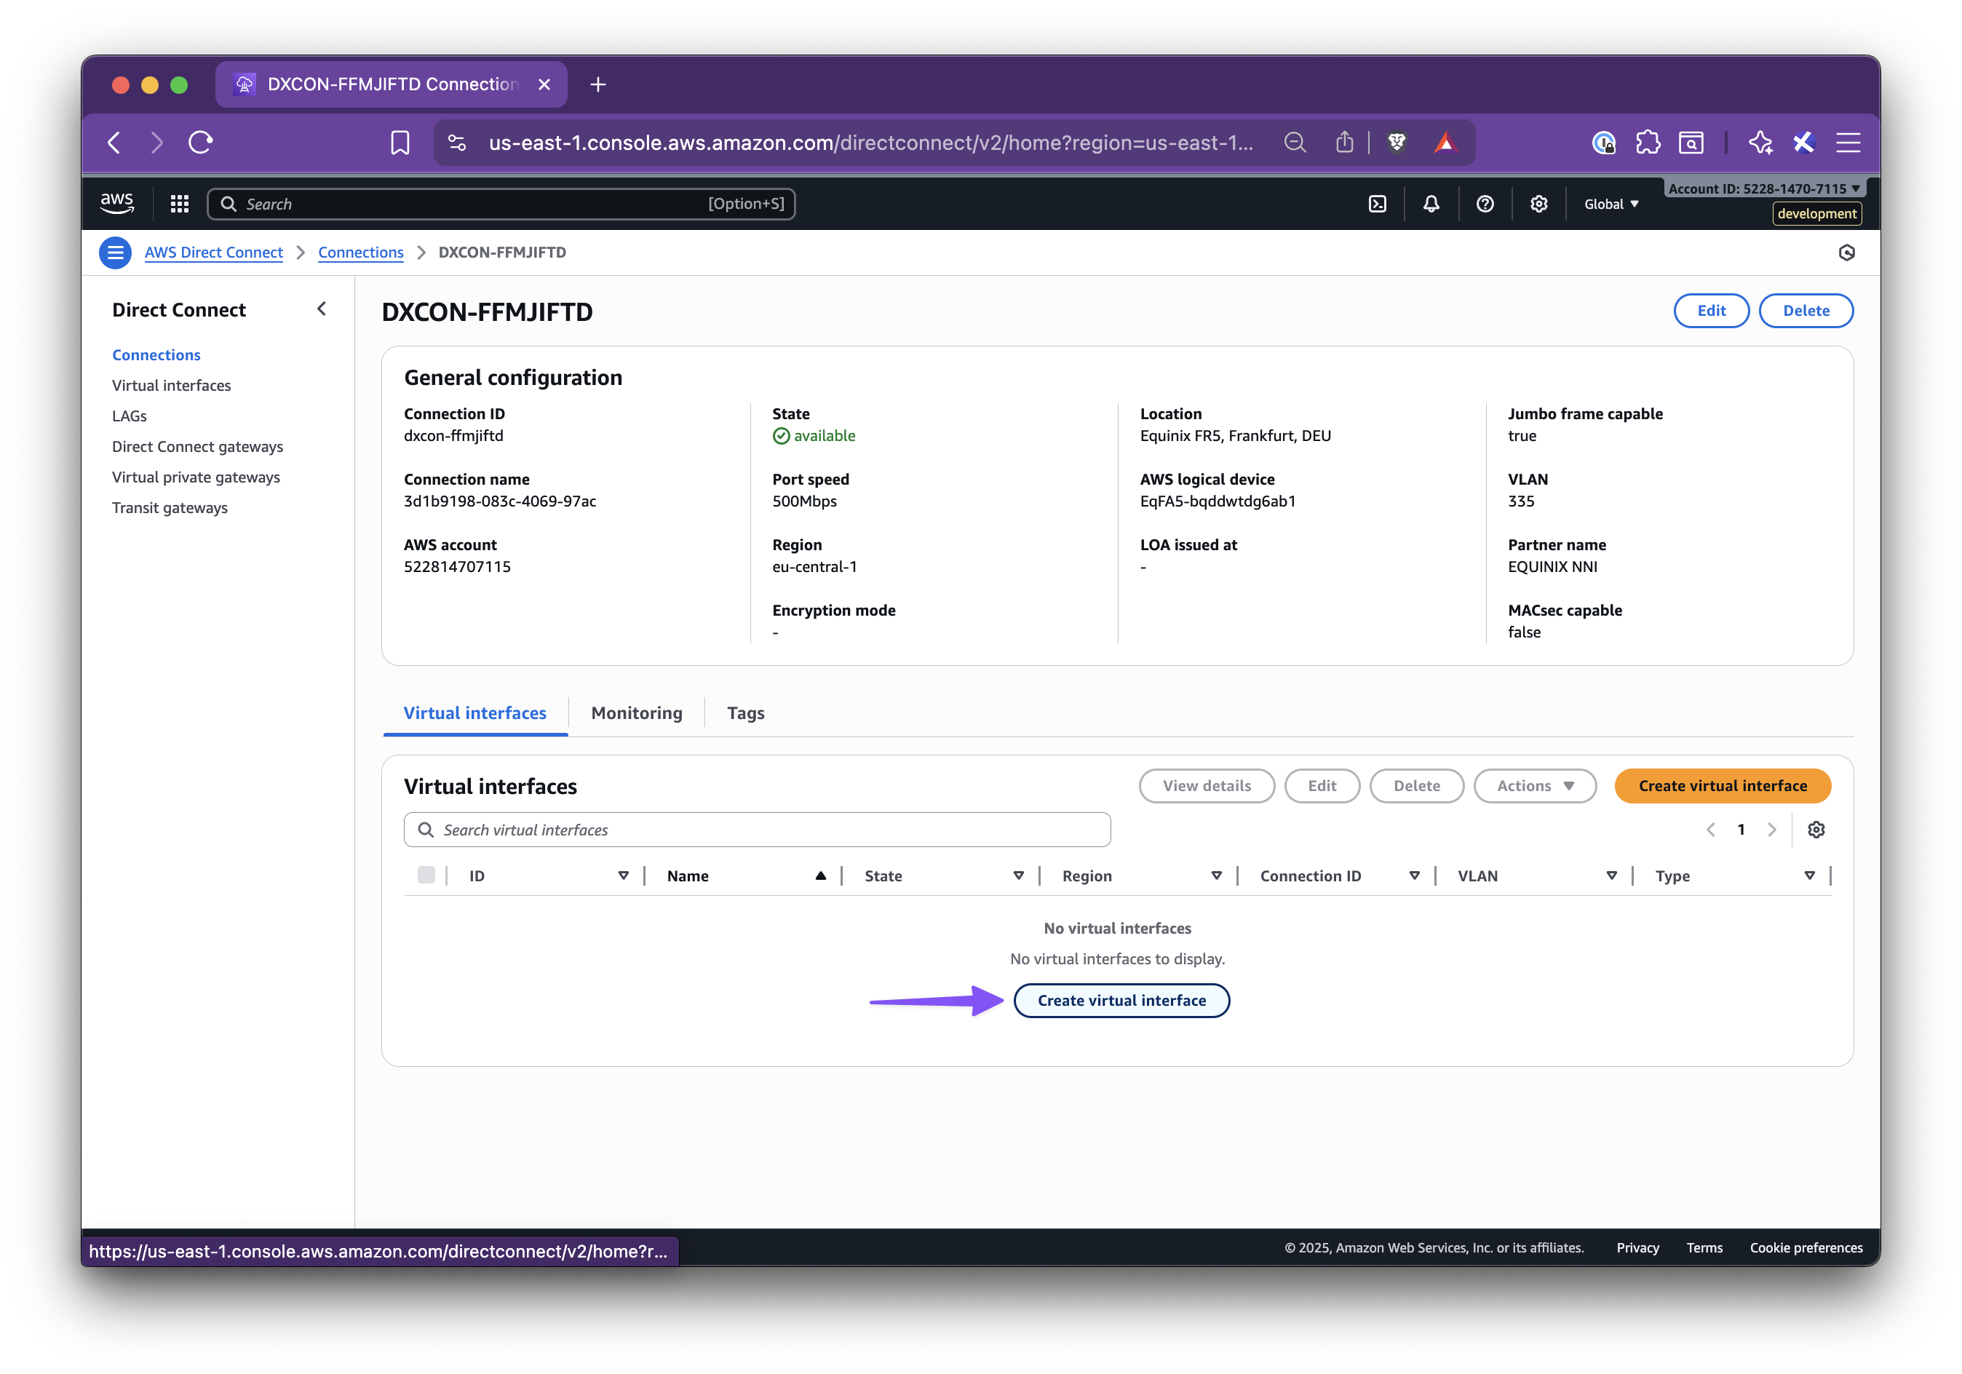Collapse the Direct Connect sidebar panel
This screenshot has height=1374, width=1962.
pyautogui.click(x=322, y=309)
